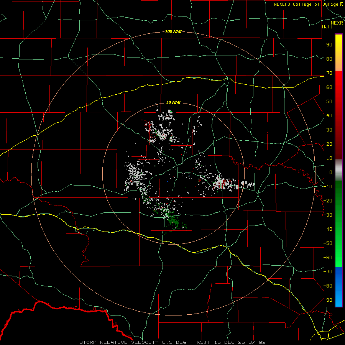Image resolution: width=345 pixels, height=345 pixels.
Task: Click the -90 scale value
Action: pos(328,300)
